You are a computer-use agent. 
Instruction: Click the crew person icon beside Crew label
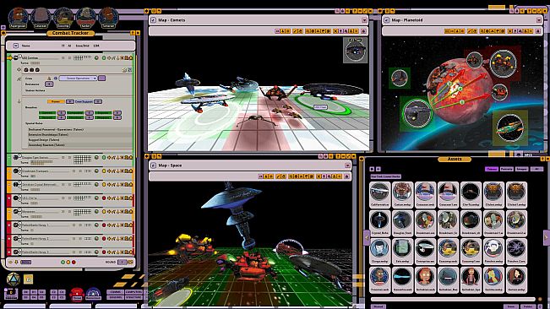tap(50, 79)
